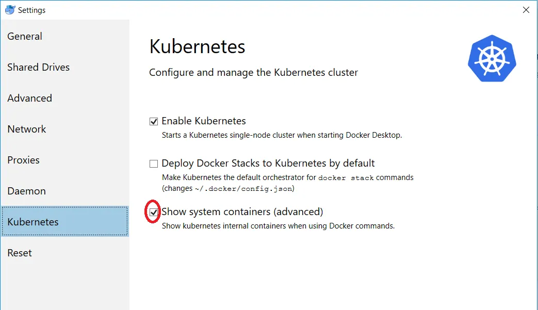Click the 'Starts a Kubernetes single-node cluster' description

[282, 135]
